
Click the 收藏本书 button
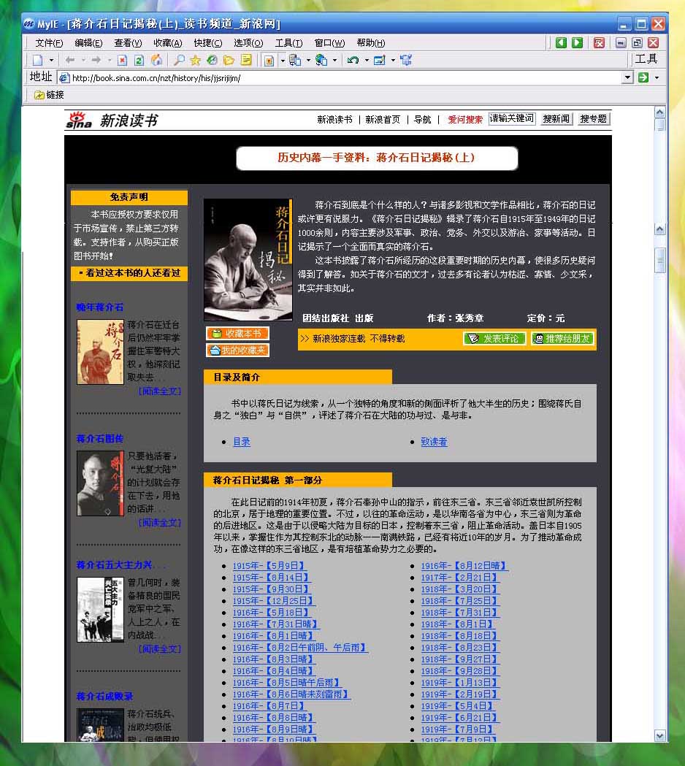click(x=237, y=334)
